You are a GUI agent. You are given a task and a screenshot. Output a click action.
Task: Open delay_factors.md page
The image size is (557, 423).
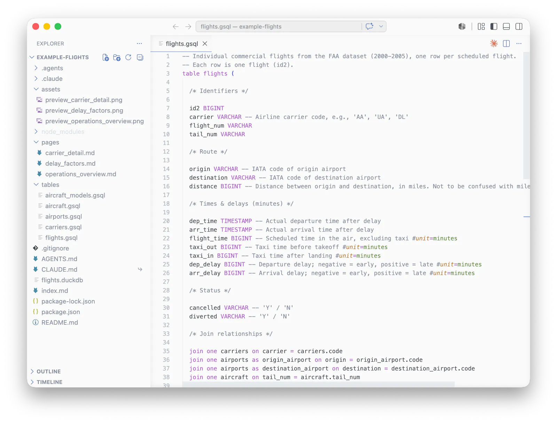(x=70, y=163)
